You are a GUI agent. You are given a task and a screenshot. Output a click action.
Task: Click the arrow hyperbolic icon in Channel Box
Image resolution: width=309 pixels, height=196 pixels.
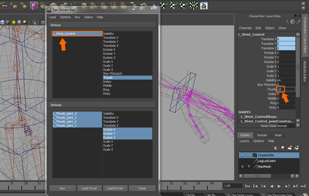click(299, 22)
